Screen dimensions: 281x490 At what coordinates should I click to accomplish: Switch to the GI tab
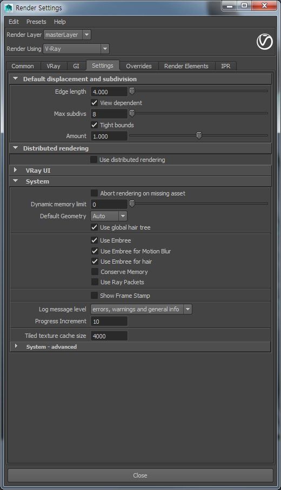point(76,66)
